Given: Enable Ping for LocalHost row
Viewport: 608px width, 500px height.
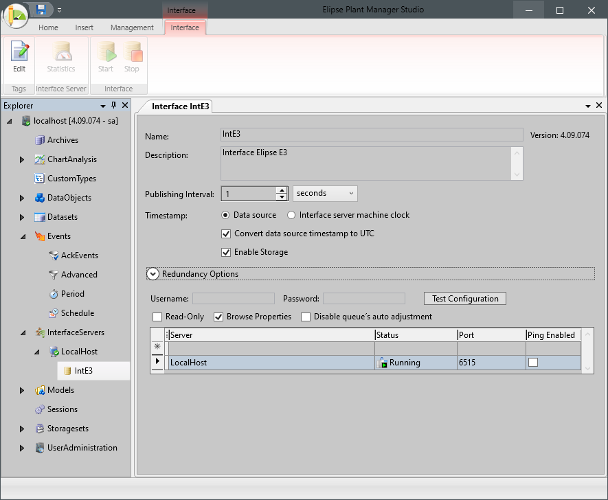Looking at the screenshot, I should [x=533, y=363].
